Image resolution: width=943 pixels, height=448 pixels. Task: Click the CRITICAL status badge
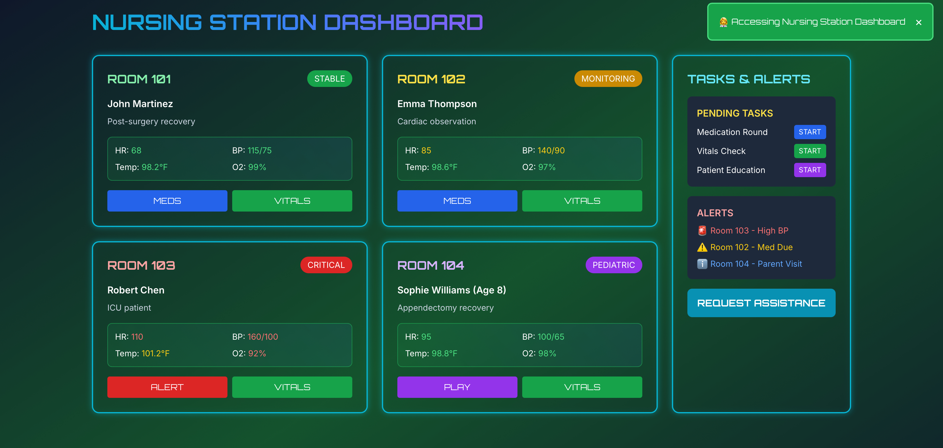point(326,265)
